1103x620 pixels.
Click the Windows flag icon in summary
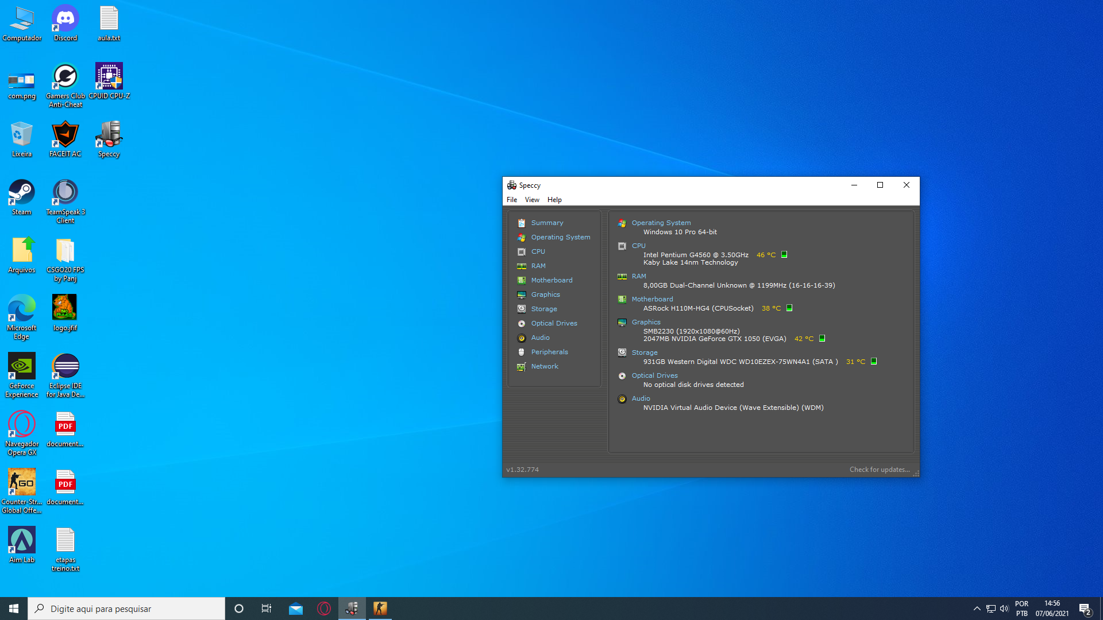click(622, 223)
